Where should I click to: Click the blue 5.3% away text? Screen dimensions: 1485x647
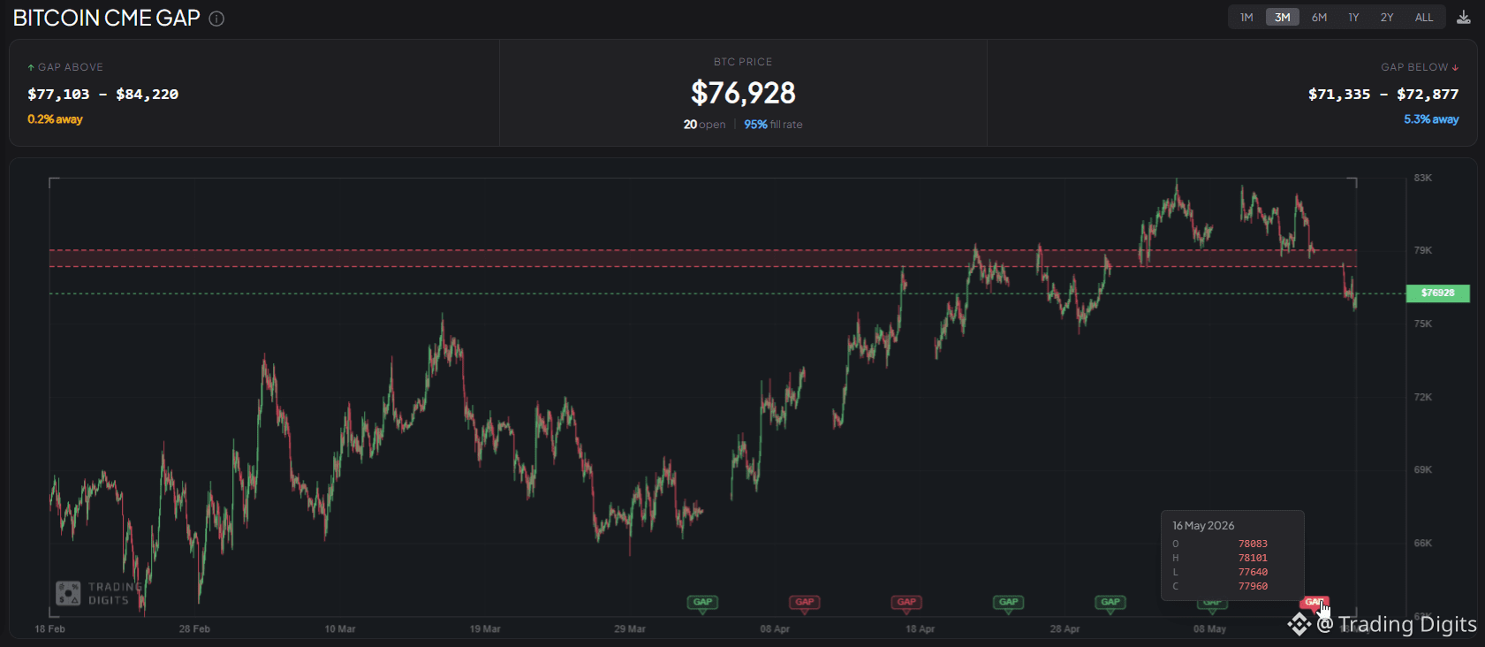1431,119
